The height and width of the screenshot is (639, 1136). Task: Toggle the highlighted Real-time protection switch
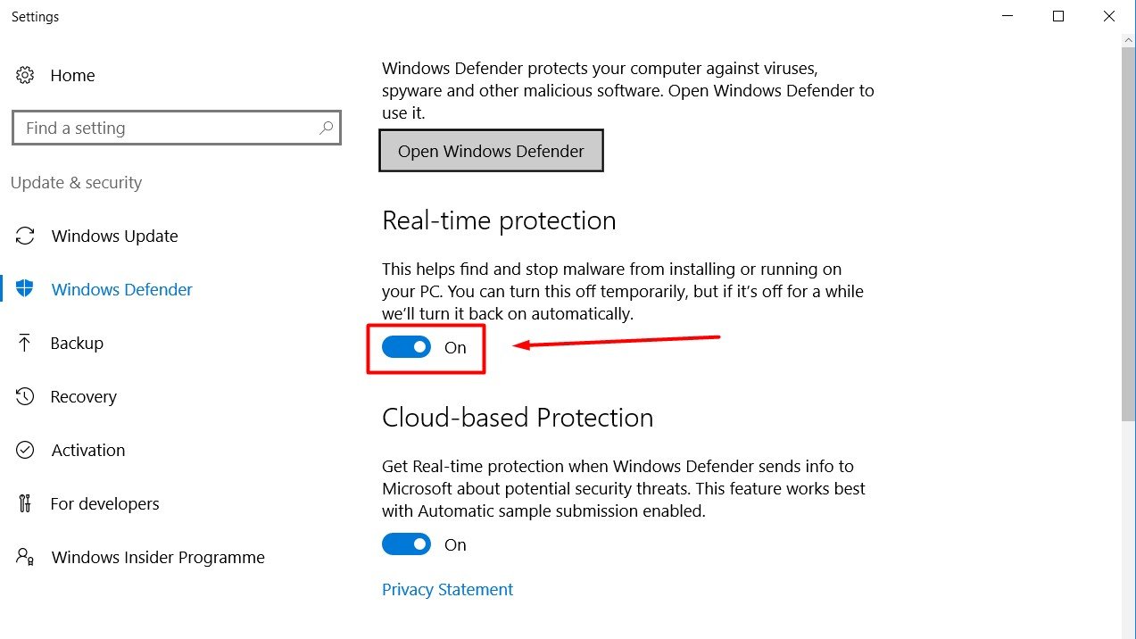[x=407, y=347]
